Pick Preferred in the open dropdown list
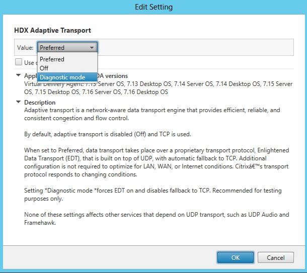 (52, 59)
